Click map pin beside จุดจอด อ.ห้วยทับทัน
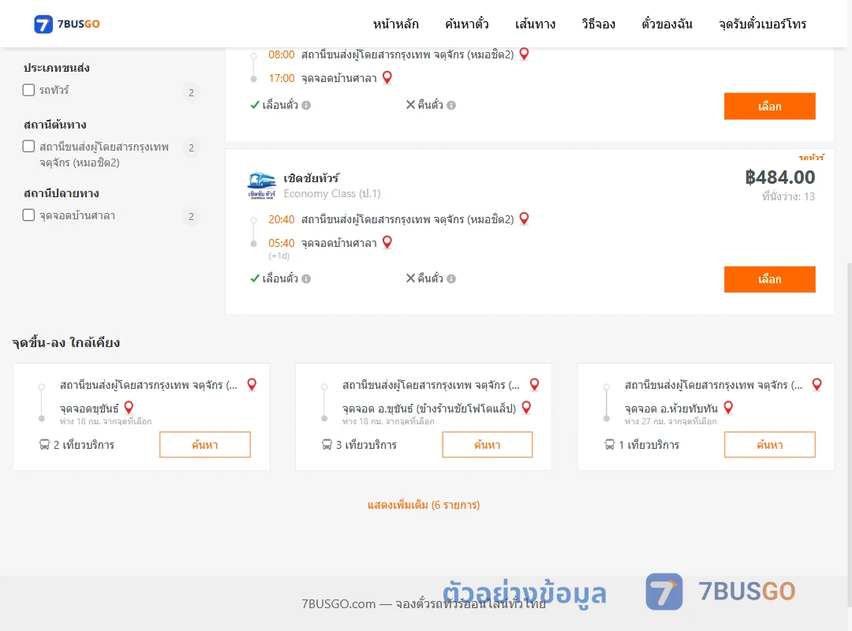Viewport: 852px width, 631px height. click(x=729, y=407)
